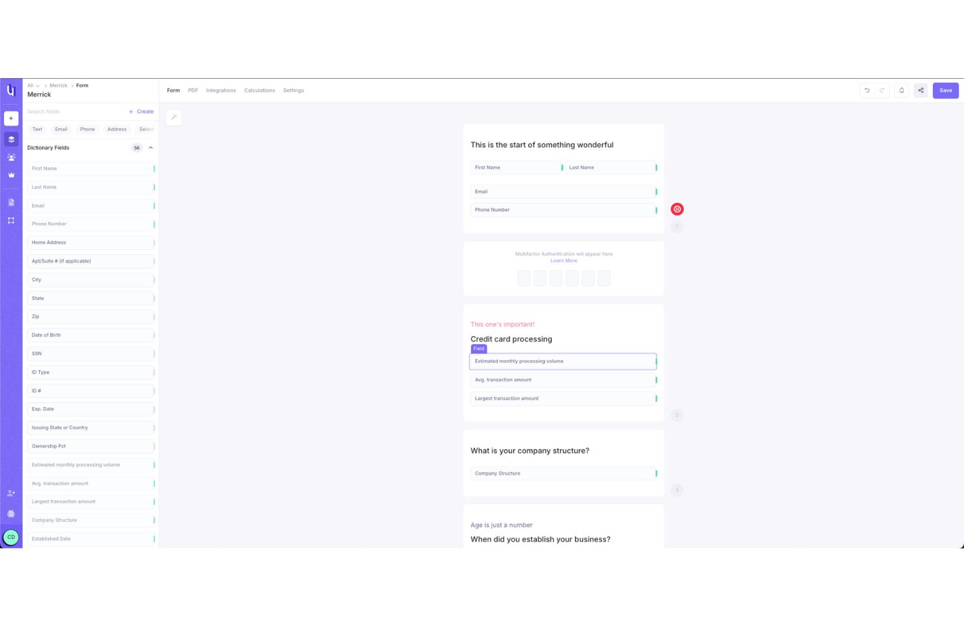964x643 pixels.
Task: Click the Search fields input box
Action: [72, 111]
